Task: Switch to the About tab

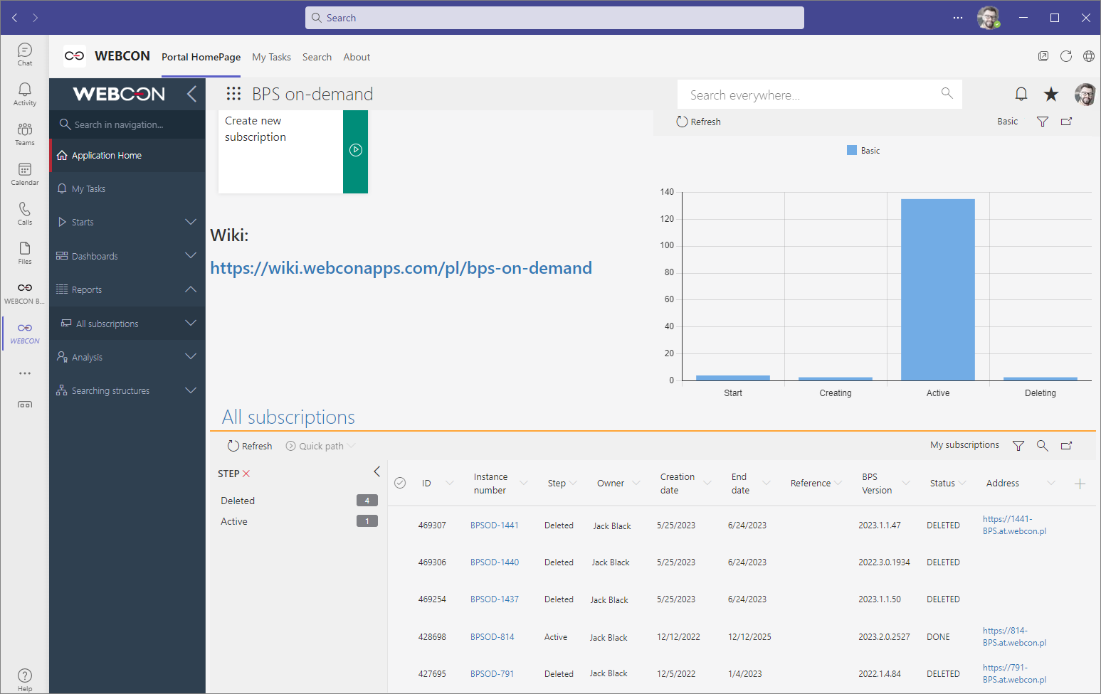Action: coord(357,57)
